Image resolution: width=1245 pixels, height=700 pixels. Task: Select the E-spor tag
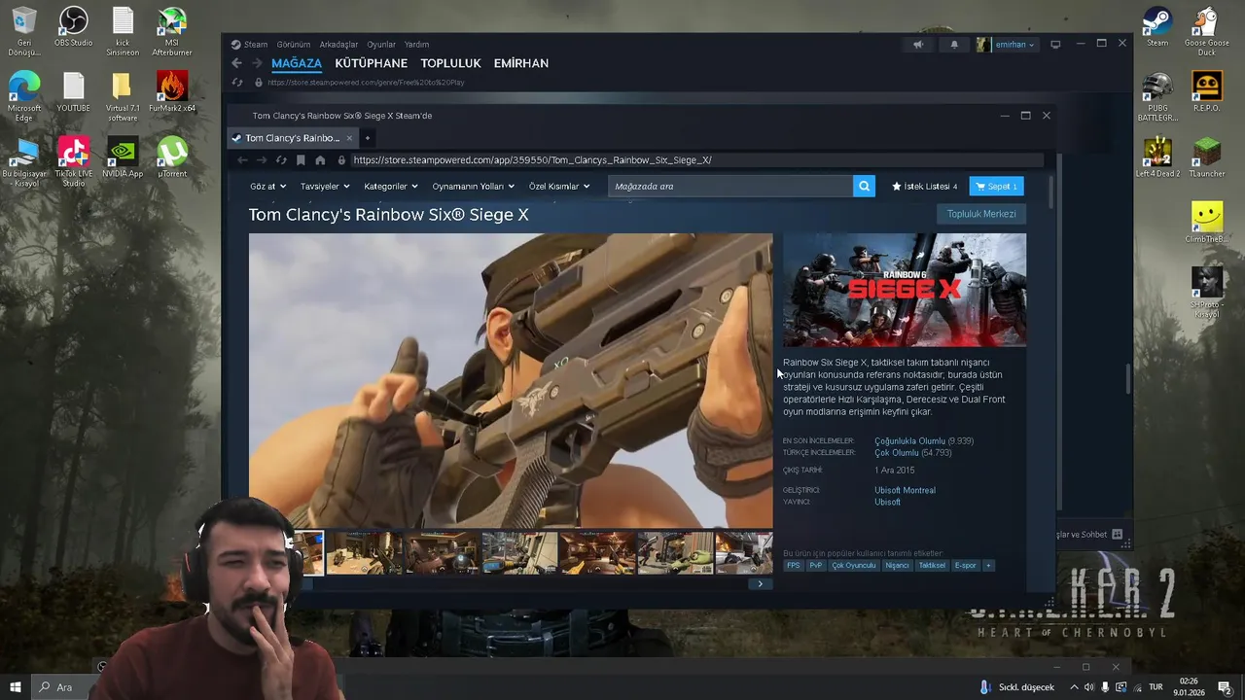(965, 565)
